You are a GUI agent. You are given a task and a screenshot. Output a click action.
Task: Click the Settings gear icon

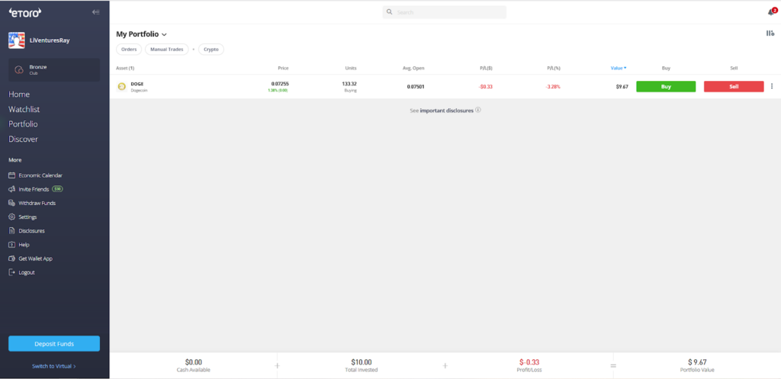pyautogui.click(x=12, y=217)
